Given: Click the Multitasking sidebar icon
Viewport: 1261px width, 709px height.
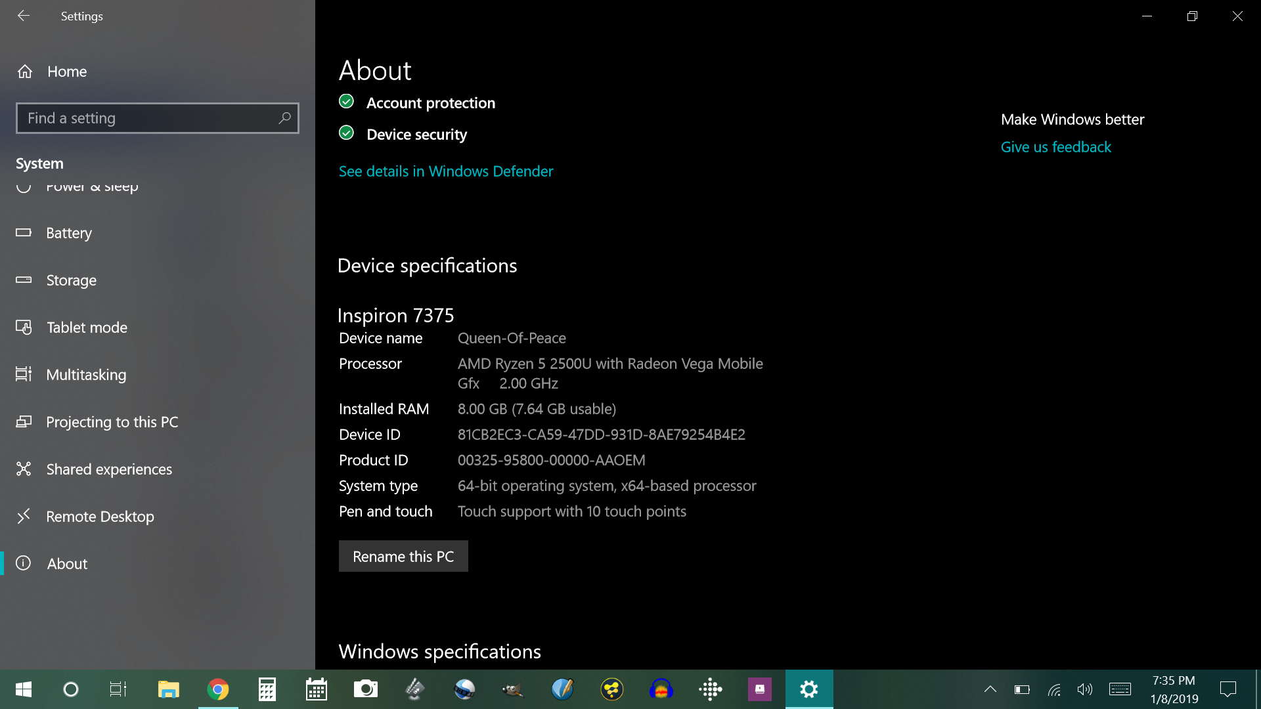Looking at the screenshot, I should point(24,374).
